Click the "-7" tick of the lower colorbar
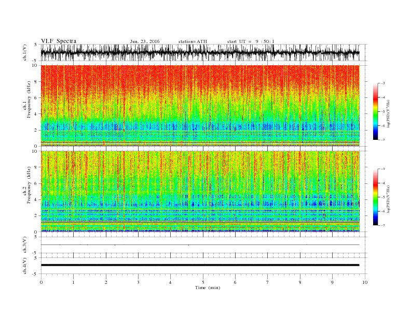The image size is (411, 317). pos(383,225)
